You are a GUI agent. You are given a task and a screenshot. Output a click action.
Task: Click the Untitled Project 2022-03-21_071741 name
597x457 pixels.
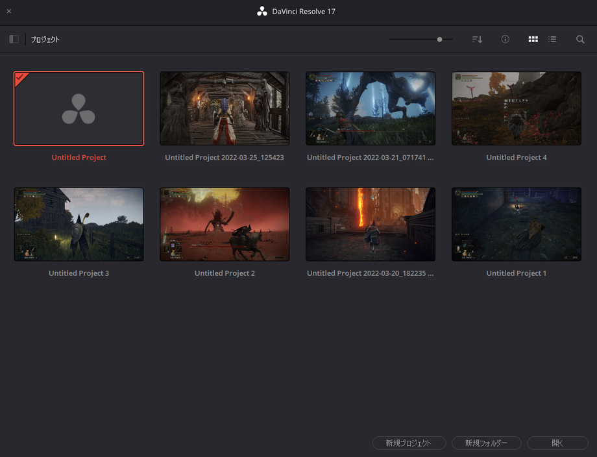pyautogui.click(x=370, y=157)
